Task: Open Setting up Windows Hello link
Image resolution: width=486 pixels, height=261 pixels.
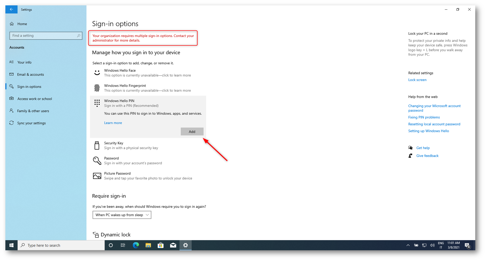Action: click(428, 131)
